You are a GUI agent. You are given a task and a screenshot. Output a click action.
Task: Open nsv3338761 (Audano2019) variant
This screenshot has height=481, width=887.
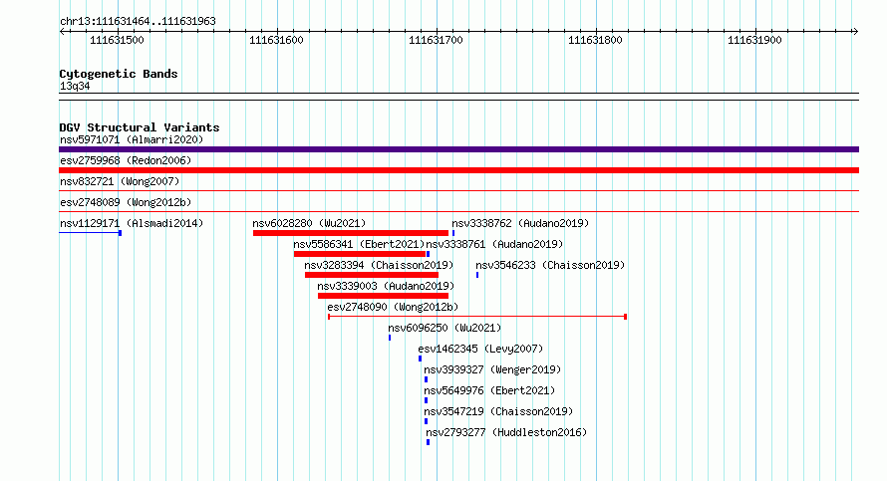coord(494,244)
